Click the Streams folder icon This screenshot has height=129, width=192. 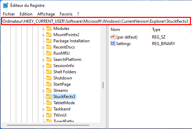(49, 90)
